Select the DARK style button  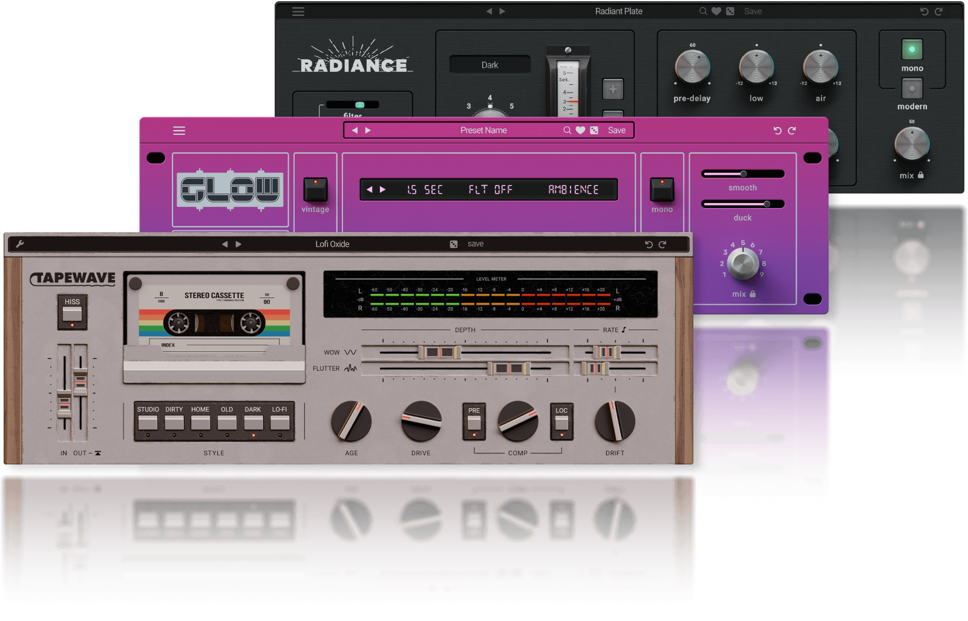[x=253, y=421]
